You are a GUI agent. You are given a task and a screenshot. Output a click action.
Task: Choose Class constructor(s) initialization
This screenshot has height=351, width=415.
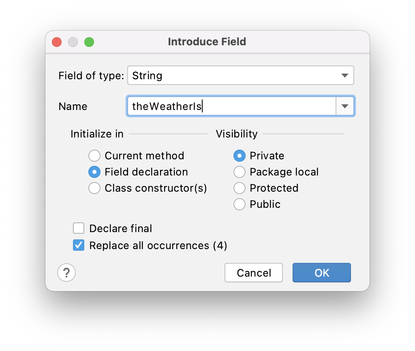[94, 188]
